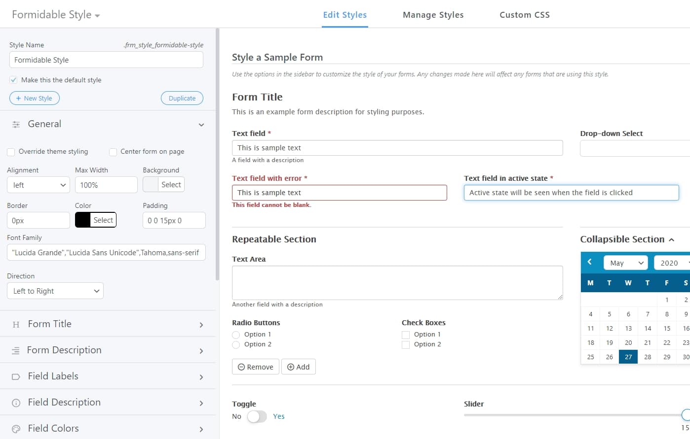
Task: Expand the Form Description section
Action: pos(201,351)
